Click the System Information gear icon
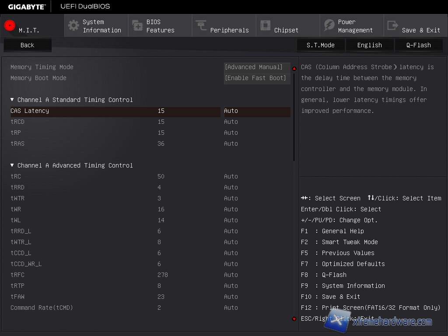Image resolution: width=448 pixels, height=336 pixels. click(73, 25)
